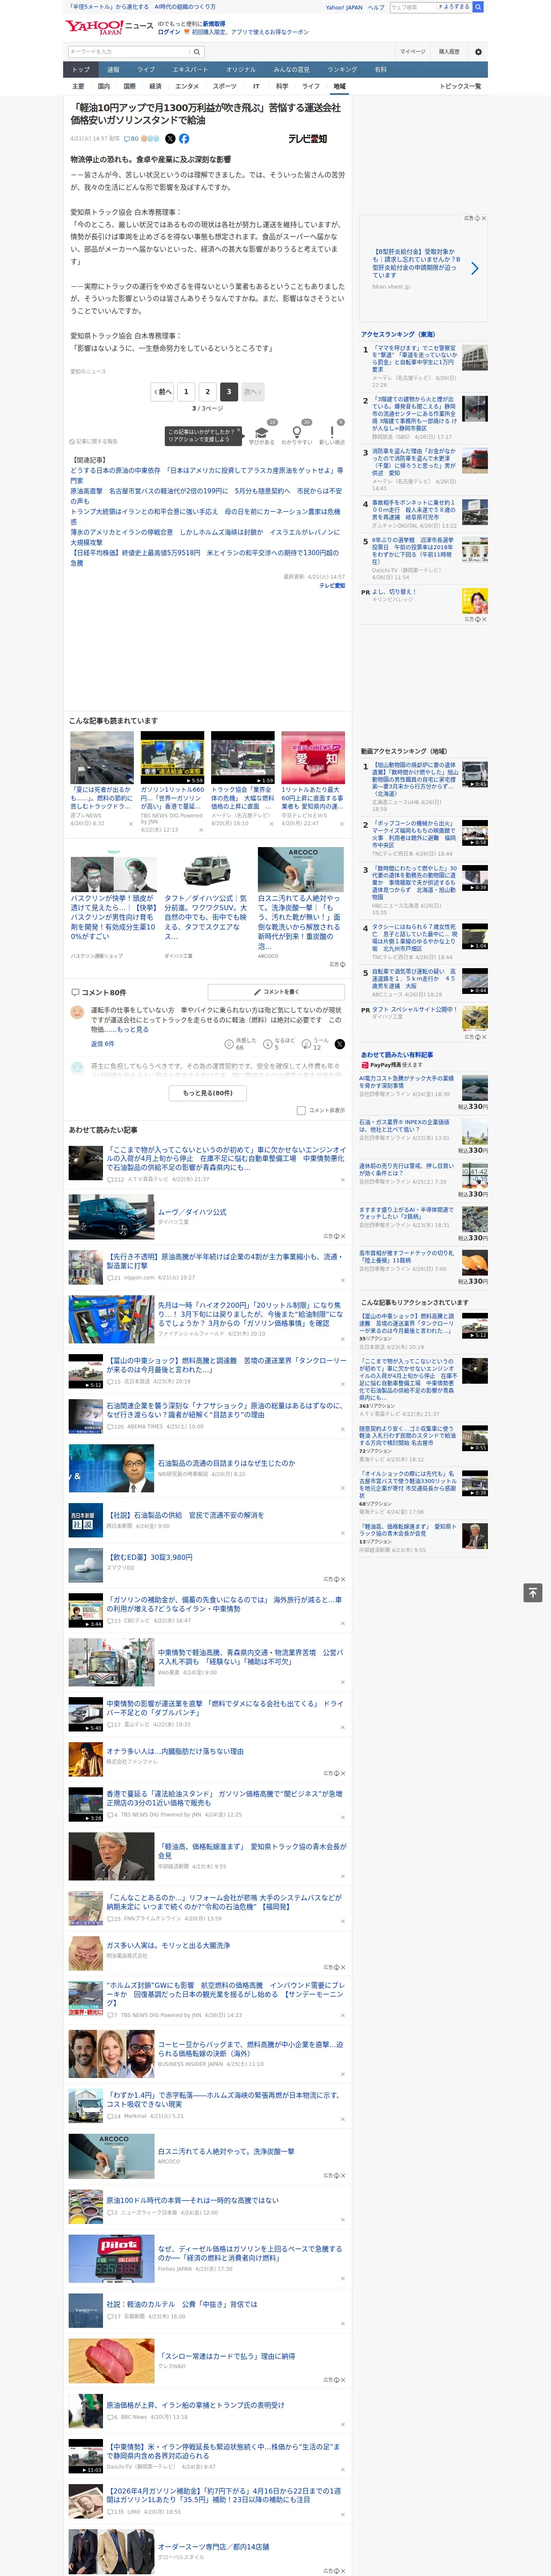This screenshot has height=2576, width=551.
Task: Open マイページ link
Action: click(x=413, y=51)
